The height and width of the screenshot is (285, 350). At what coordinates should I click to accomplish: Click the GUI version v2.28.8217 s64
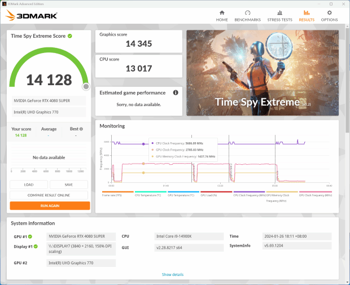pos(189,248)
